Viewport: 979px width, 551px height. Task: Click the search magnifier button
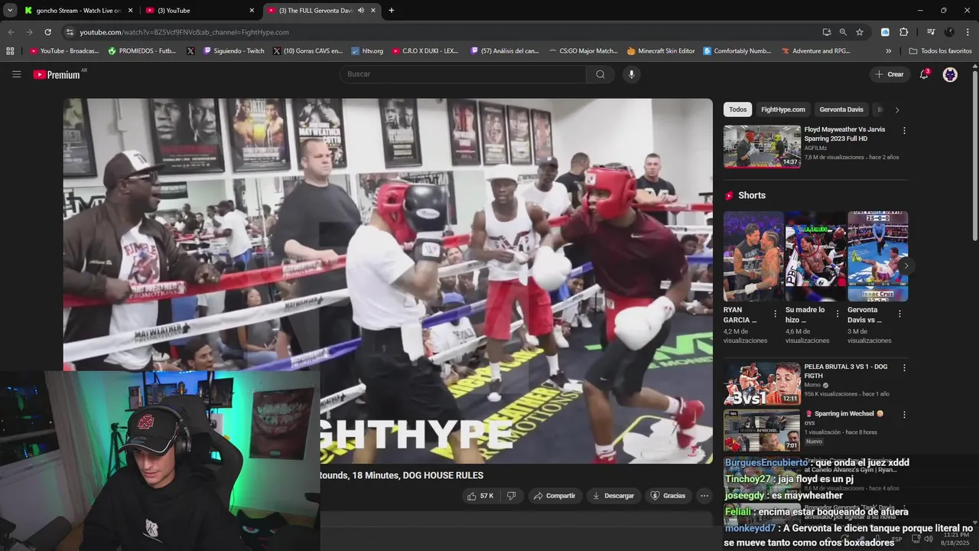(x=600, y=74)
